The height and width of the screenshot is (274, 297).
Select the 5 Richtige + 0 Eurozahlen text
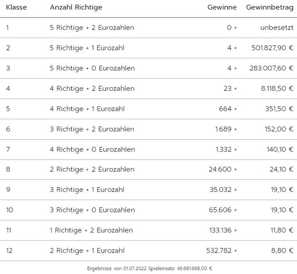coord(92,68)
